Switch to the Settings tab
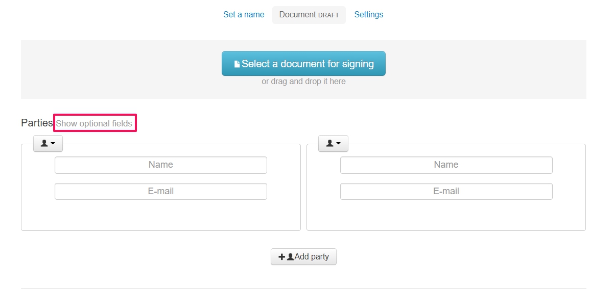Viewport: 614px width, 289px height. (368, 15)
